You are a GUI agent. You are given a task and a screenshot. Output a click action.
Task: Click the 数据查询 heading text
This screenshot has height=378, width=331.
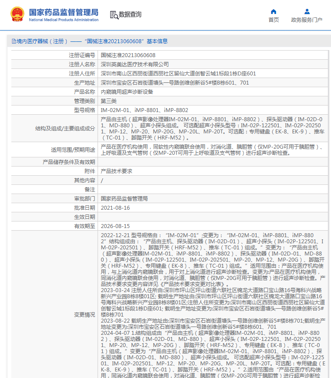coord(130,14)
